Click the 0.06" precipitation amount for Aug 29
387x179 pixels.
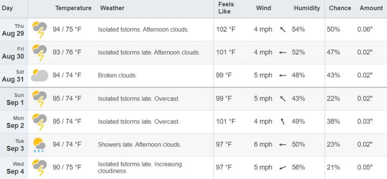[x=365, y=29]
